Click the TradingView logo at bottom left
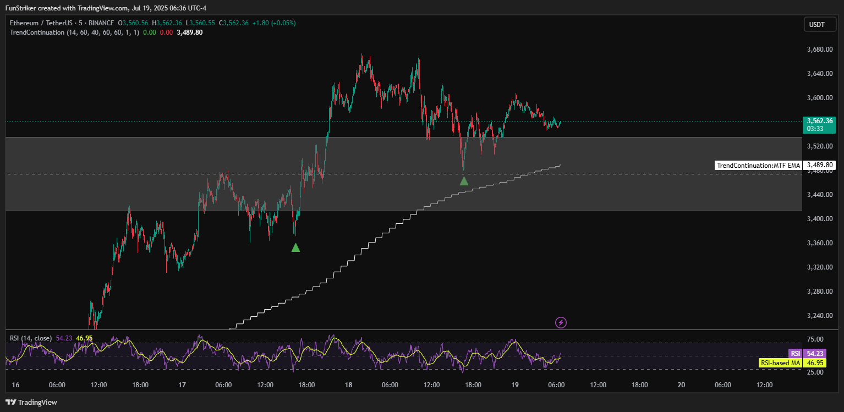 click(31, 402)
